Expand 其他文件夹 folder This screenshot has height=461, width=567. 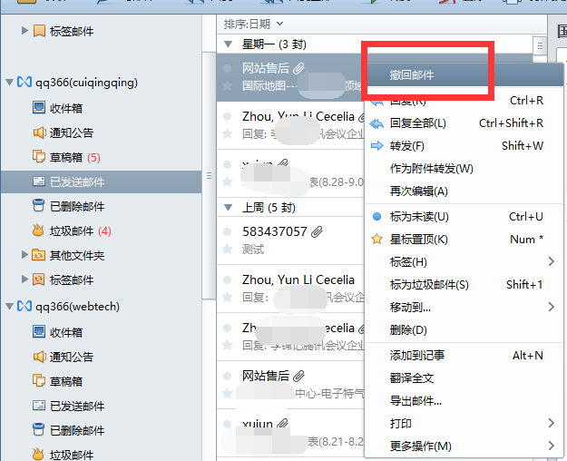(25, 255)
